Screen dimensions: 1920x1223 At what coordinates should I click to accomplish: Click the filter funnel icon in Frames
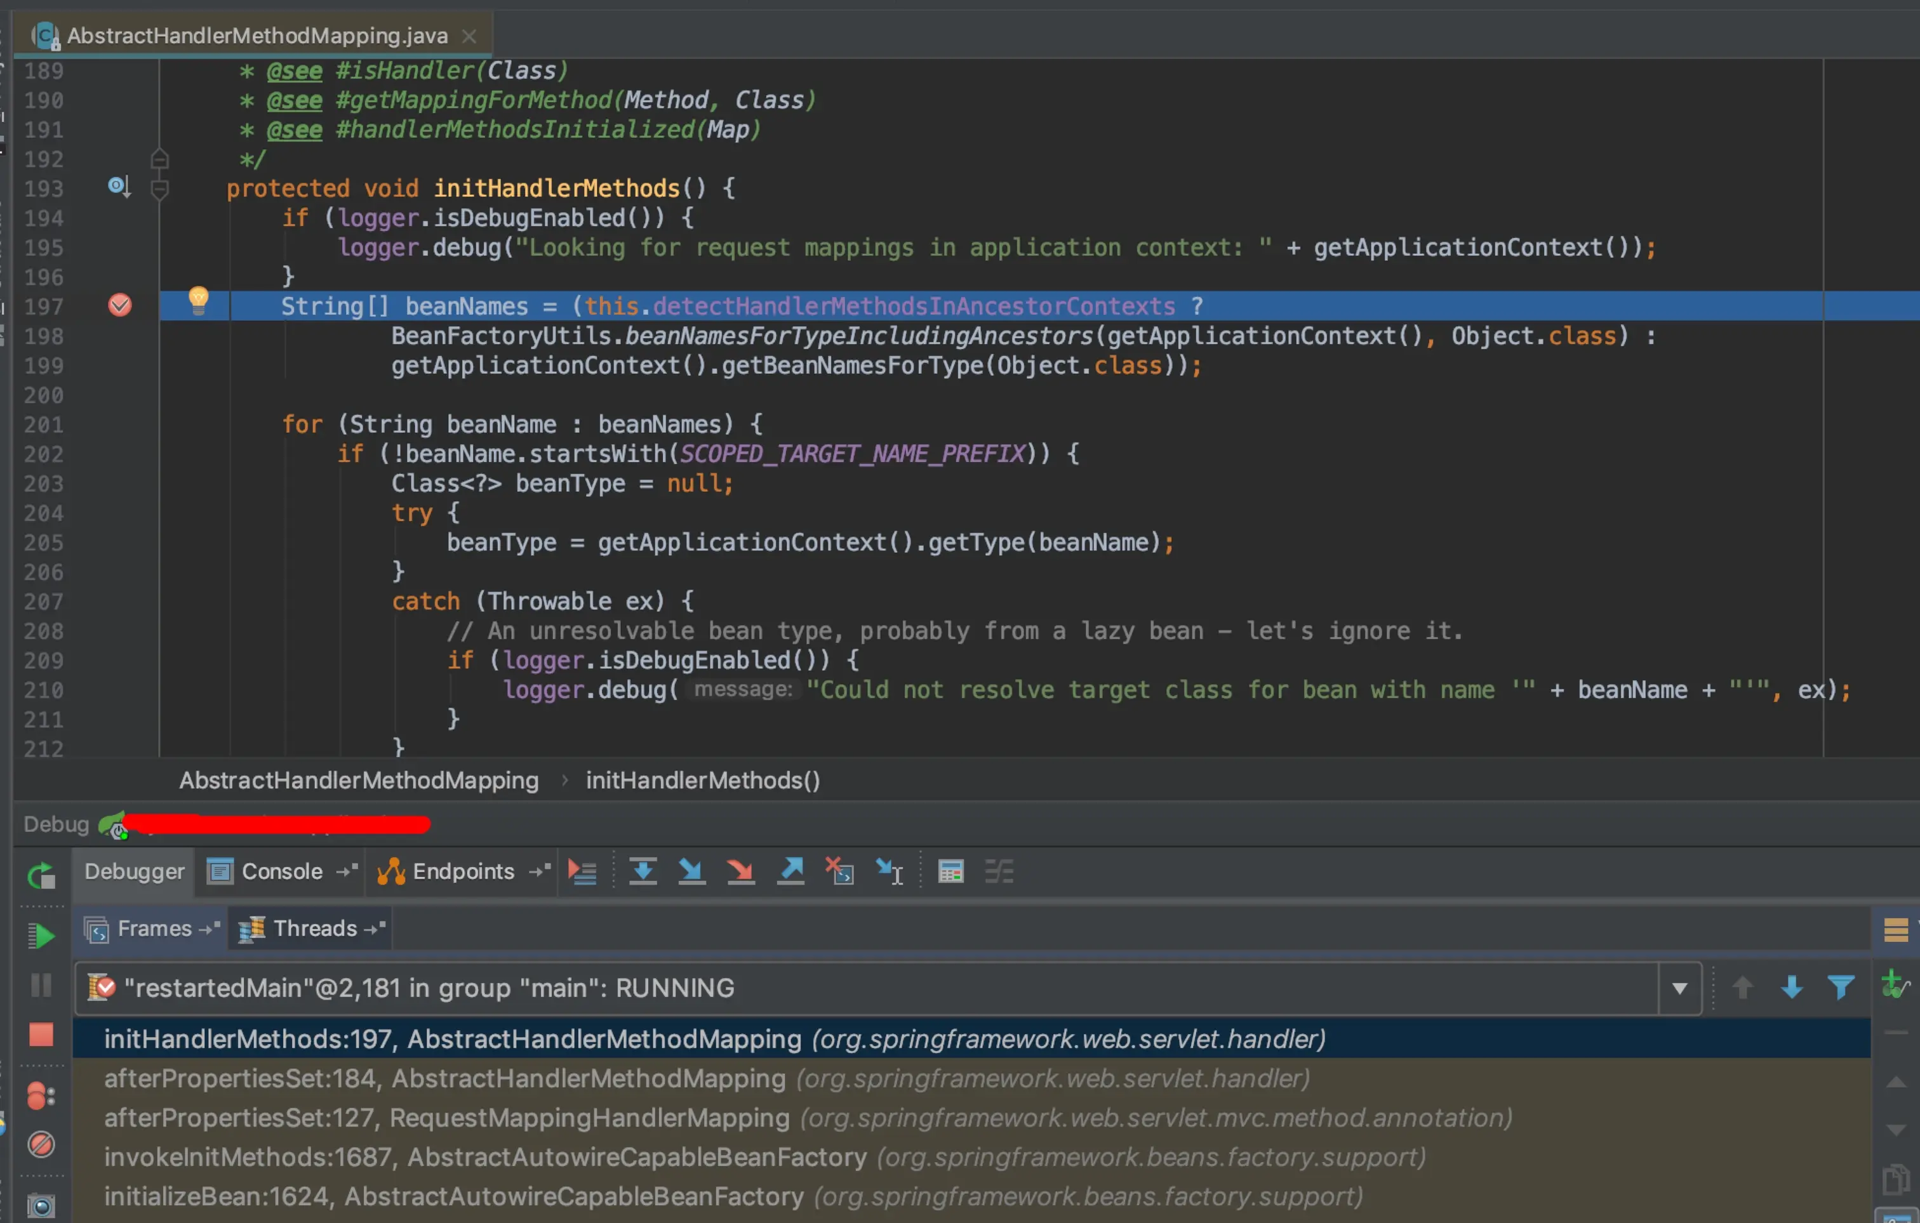click(1840, 988)
